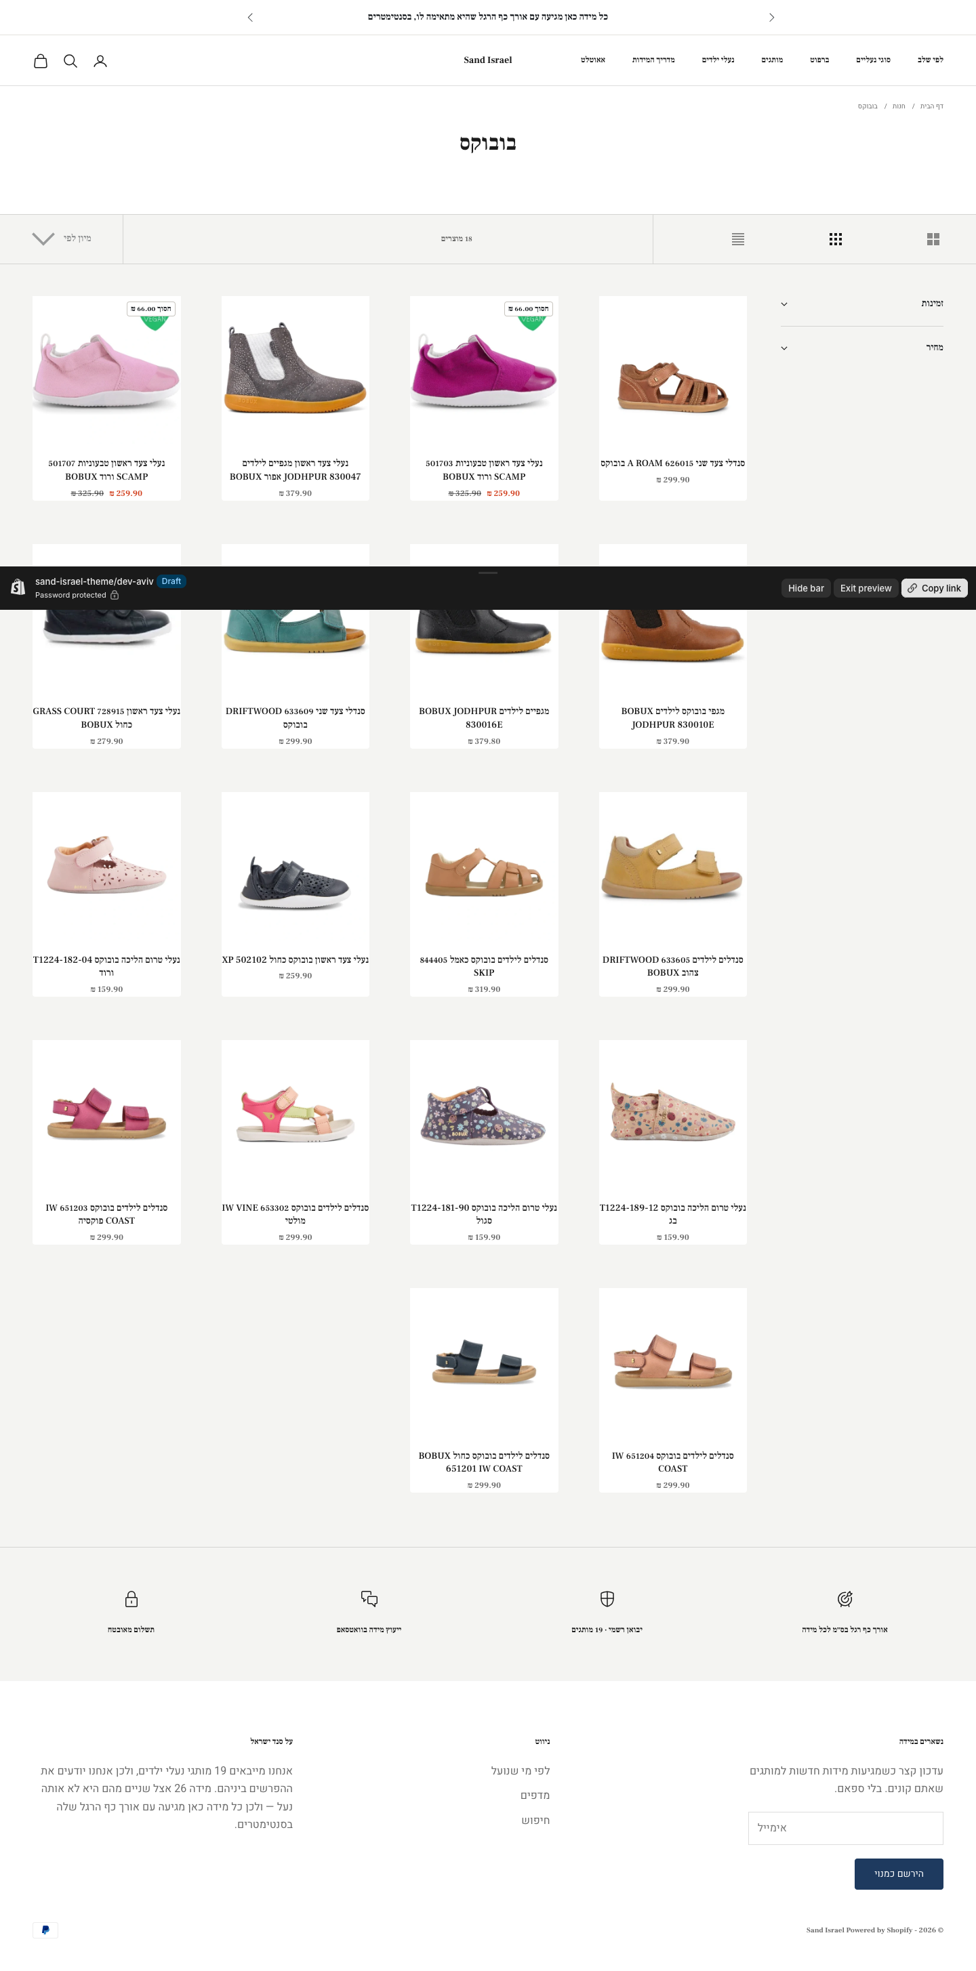Open the סוגי נעליים navigation menu
Viewport: 976px width, 1971px height.
point(874,60)
